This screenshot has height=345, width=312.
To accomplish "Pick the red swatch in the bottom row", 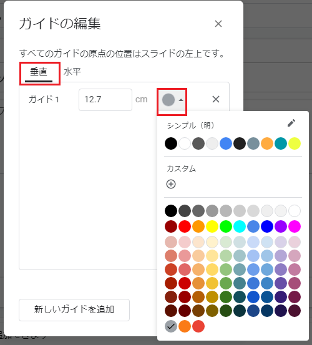I will click(x=198, y=326).
